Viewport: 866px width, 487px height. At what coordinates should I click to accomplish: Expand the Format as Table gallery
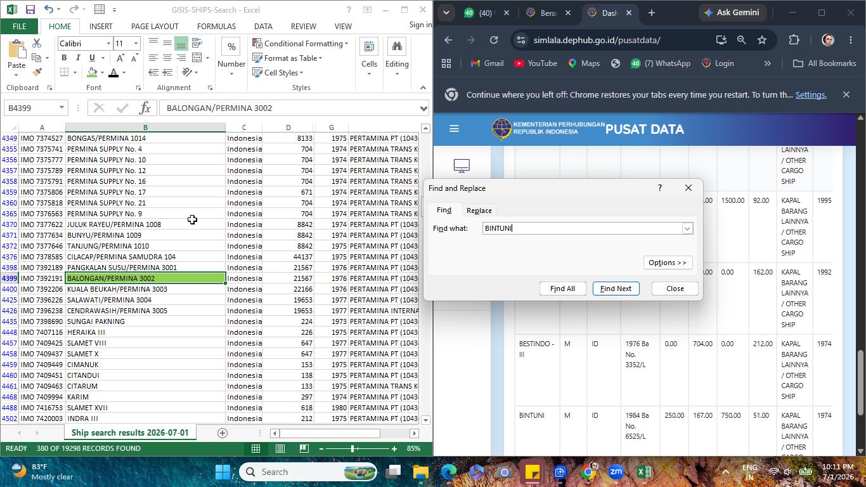(x=288, y=58)
